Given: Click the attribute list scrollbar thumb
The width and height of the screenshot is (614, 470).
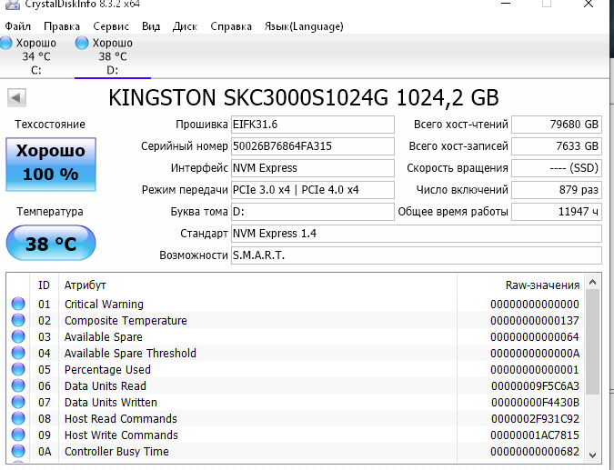Looking at the screenshot, I should click(592, 342).
